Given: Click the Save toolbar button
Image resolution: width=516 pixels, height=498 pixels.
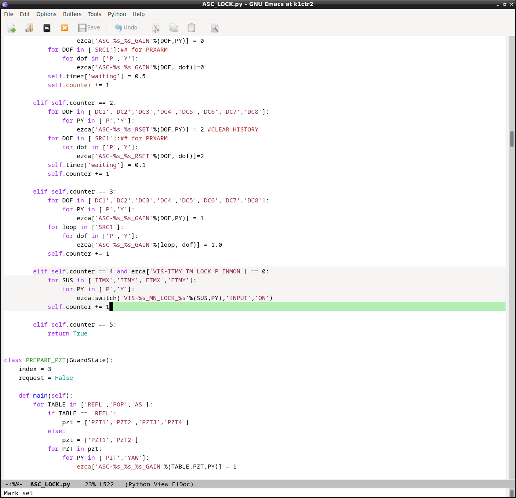Looking at the screenshot, I should (89, 28).
